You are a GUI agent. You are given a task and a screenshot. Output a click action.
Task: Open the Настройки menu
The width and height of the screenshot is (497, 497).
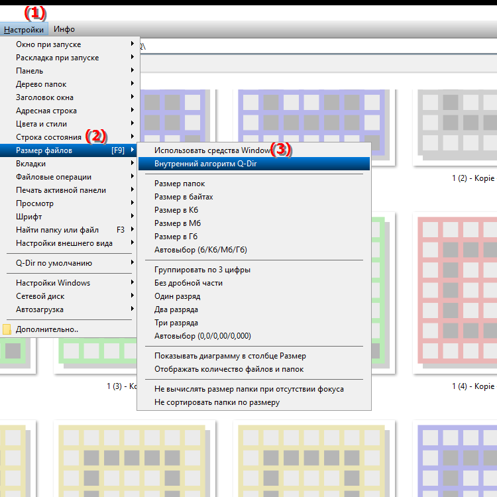click(24, 29)
